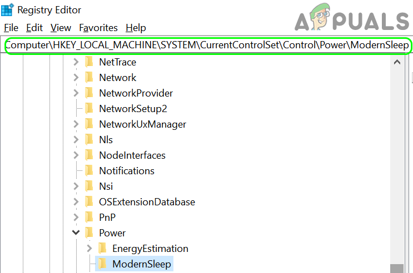Screen dimensions: 413x273
Task: Click the ModernSleep folder icon
Action: pos(102,264)
